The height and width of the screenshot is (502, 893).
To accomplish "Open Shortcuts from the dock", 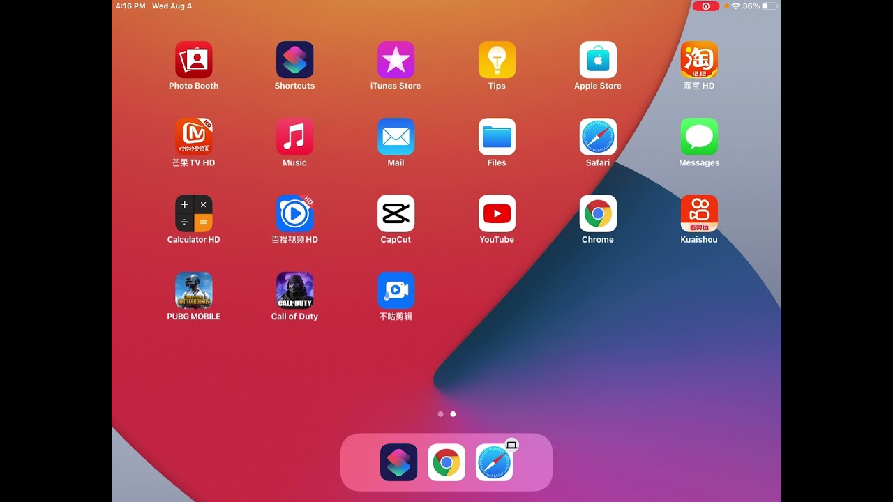I will pos(398,462).
